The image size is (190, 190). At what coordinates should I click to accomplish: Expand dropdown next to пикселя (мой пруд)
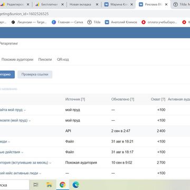point(30,121)
